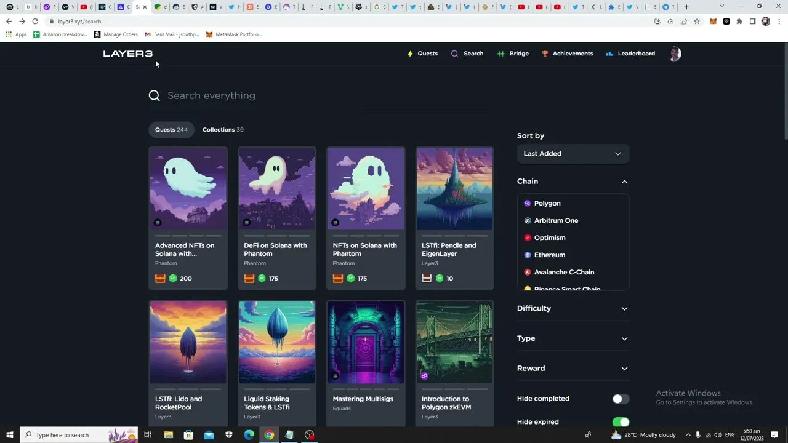Viewport: 788px width, 443px height.
Task: Open Microsoft Edge from the taskbar
Action: point(249,435)
